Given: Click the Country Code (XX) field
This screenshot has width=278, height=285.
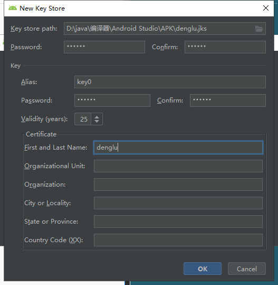Looking at the screenshot, I should pos(178,240).
